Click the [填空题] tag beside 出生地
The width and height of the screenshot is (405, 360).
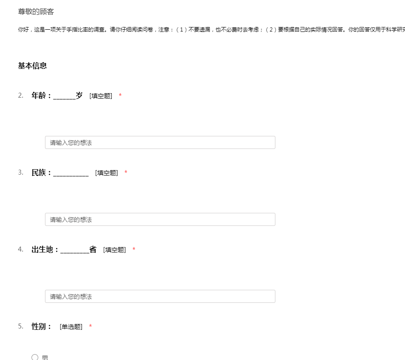coord(114,250)
